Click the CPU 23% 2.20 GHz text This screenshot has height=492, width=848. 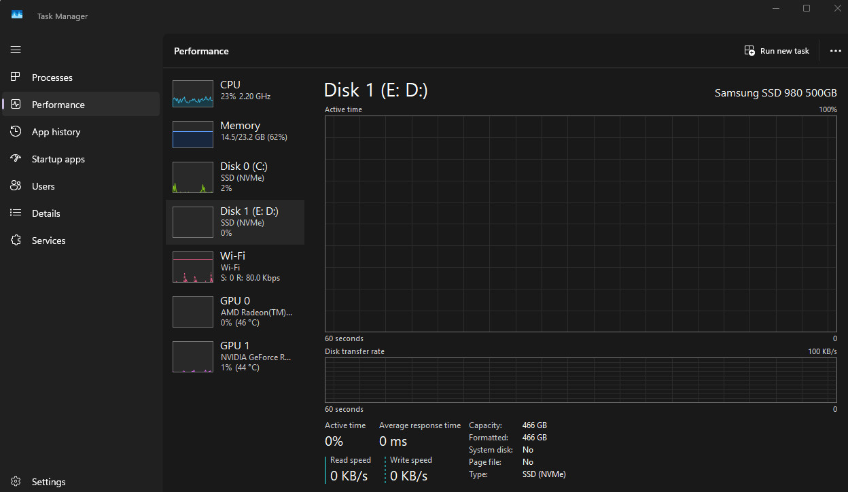(x=245, y=96)
